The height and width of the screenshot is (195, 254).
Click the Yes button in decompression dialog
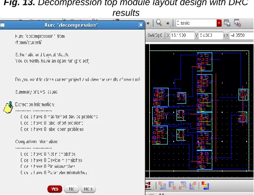point(55,189)
